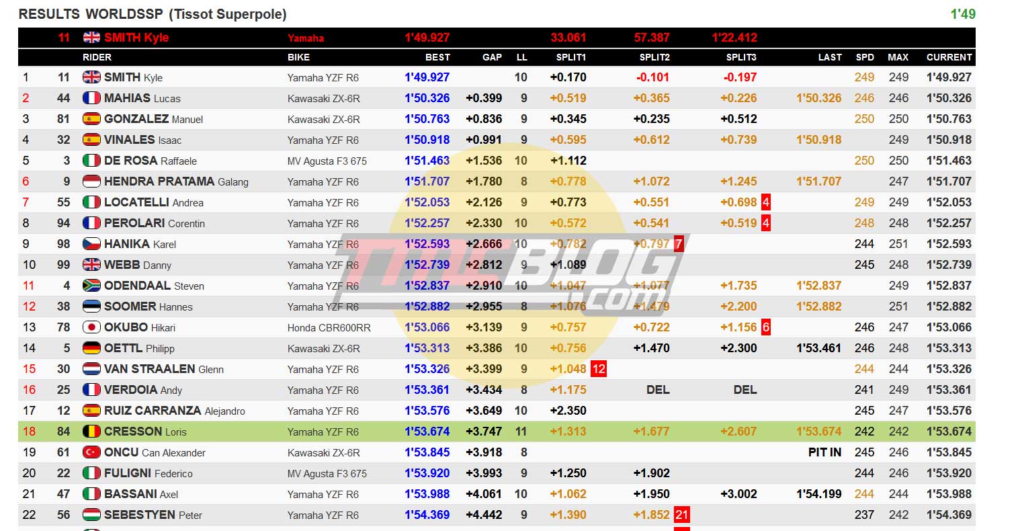This screenshot has width=1020, height=531.
Task: Click the Italian flag beside FULIGNI Federico
Action: 91,473
